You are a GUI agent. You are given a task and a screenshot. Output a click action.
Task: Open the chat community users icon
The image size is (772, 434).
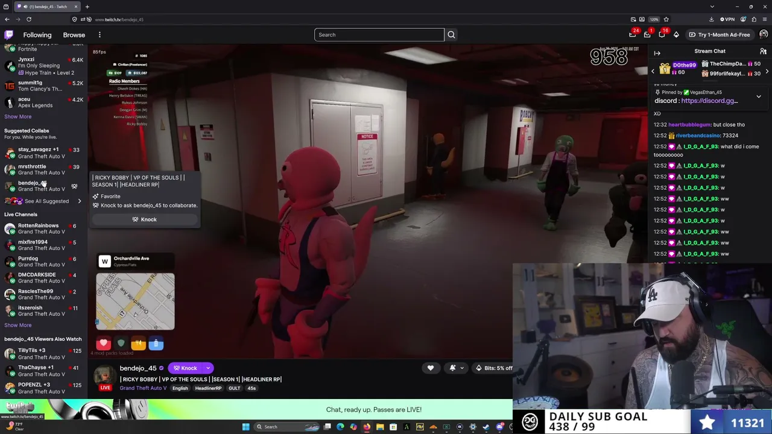pyautogui.click(x=763, y=51)
